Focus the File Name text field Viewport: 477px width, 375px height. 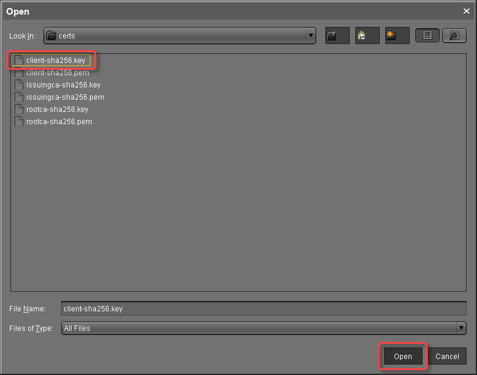point(263,309)
